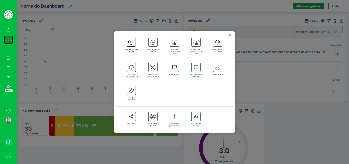The width and height of the screenshot is (349, 164).
Task: Download the Interações panel data
Action: (x=341, y=21)
